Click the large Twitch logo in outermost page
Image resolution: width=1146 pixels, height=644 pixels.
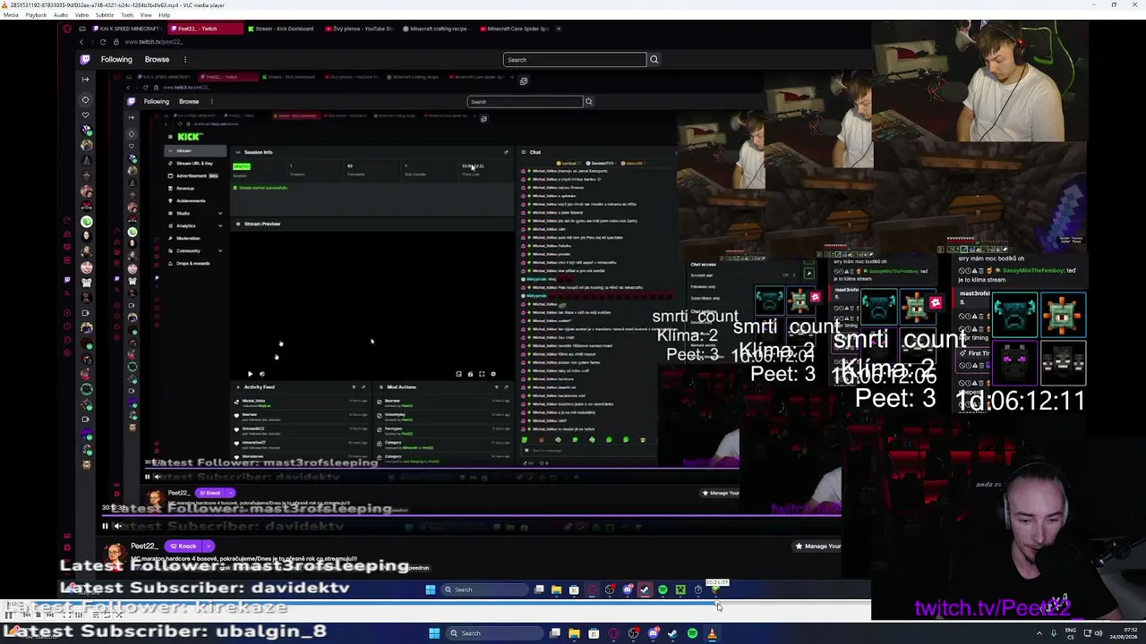85,60
